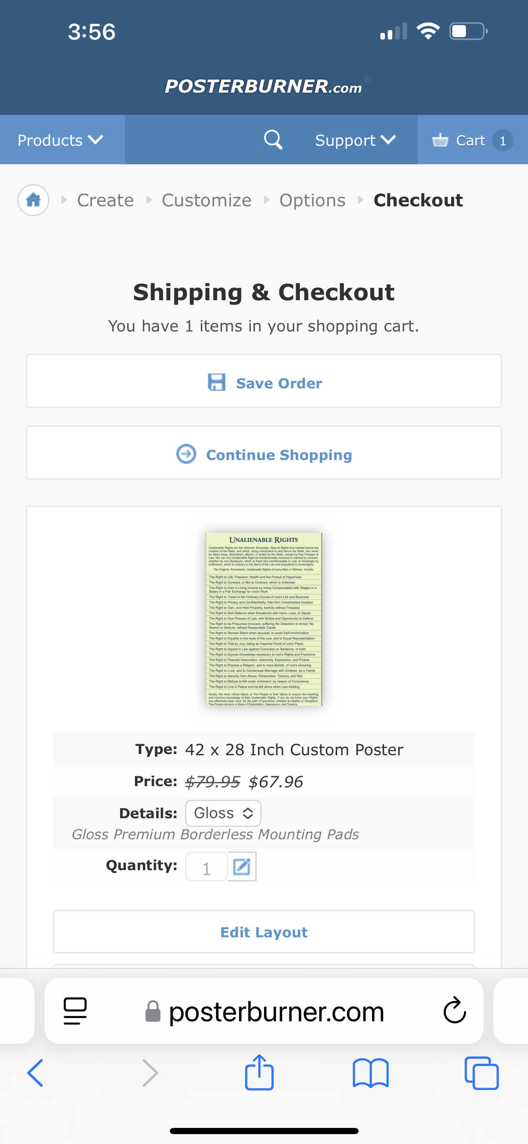Screen dimensions: 528x1144
Task: Expand the Products dropdown menu
Action: point(61,140)
